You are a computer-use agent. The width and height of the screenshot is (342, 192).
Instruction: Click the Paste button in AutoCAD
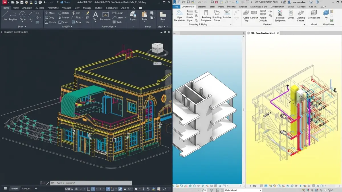click(144, 16)
